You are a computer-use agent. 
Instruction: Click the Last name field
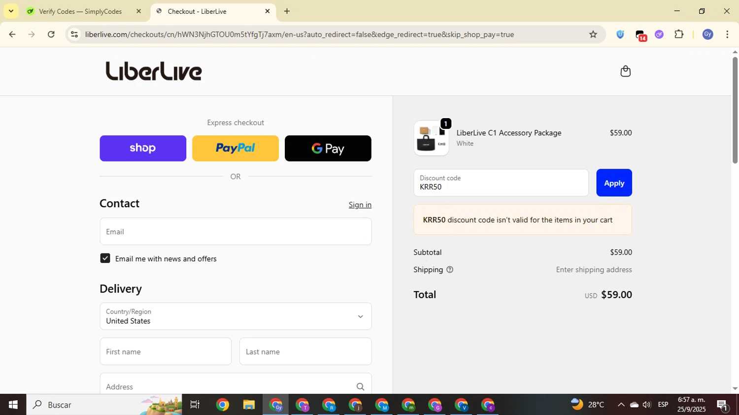(305, 351)
